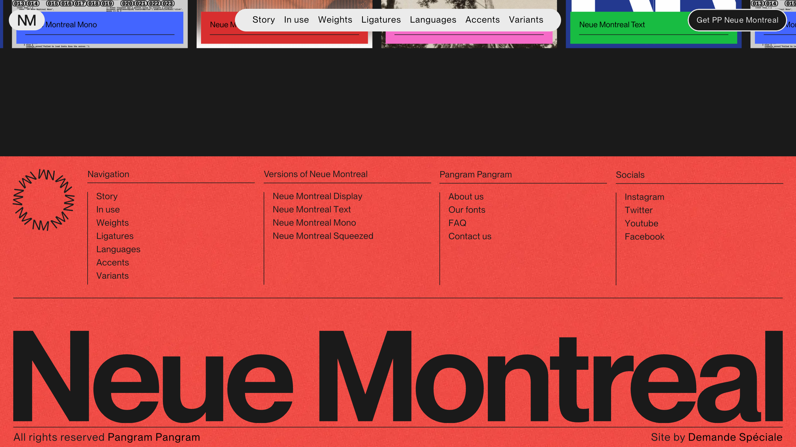
Task: Click the Get PP Neue Montreal button
Action: pos(737,20)
